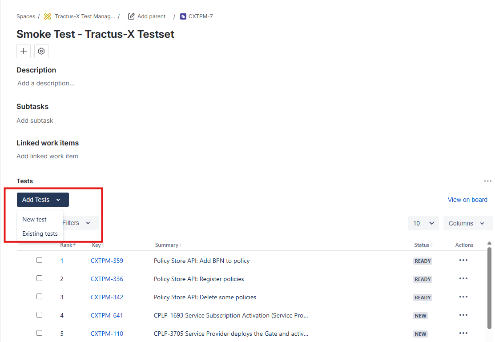The width and height of the screenshot is (495, 342).
Task: Open actions menu for CXTPM-336 row
Action: point(463,278)
